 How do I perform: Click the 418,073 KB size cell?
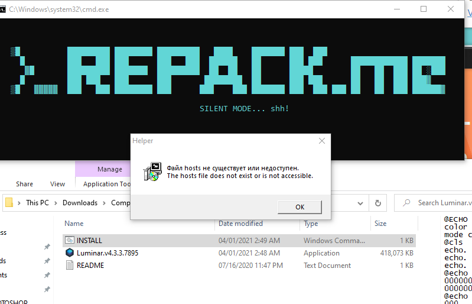pyautogui.click(x=396, y=253)
